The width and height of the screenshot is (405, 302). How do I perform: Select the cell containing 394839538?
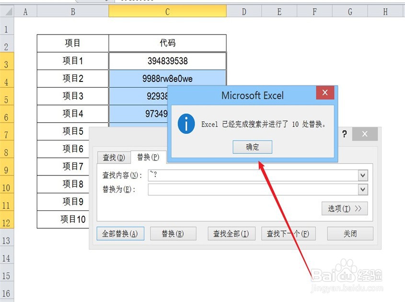[167, 61]
